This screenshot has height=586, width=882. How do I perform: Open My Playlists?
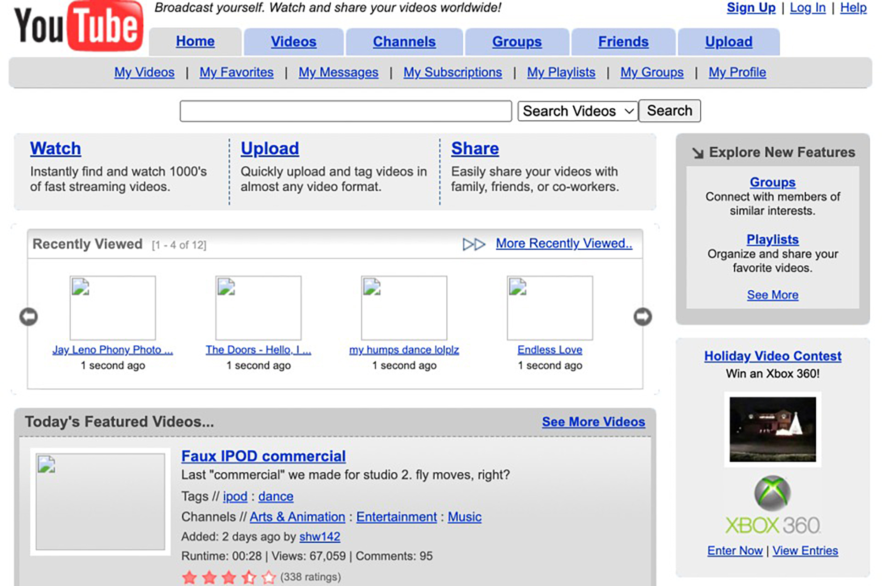(561, 72)
